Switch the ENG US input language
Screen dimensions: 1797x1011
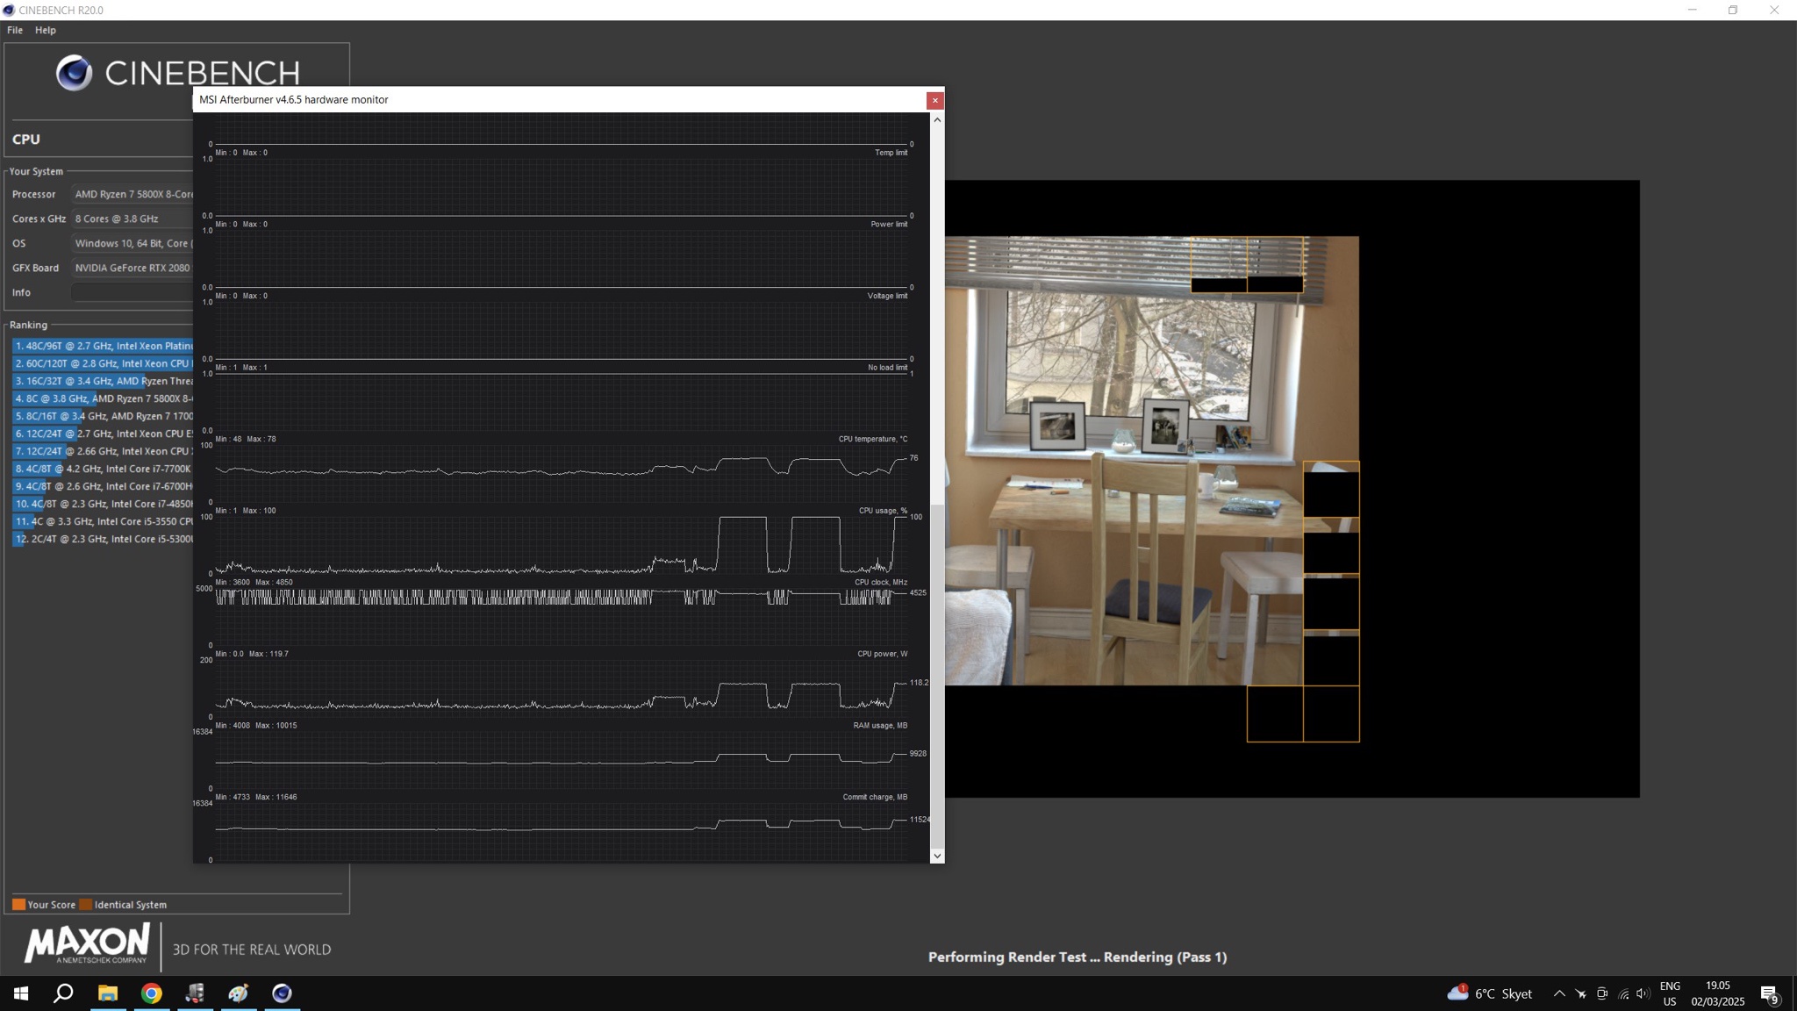[x=1670, y=993]
